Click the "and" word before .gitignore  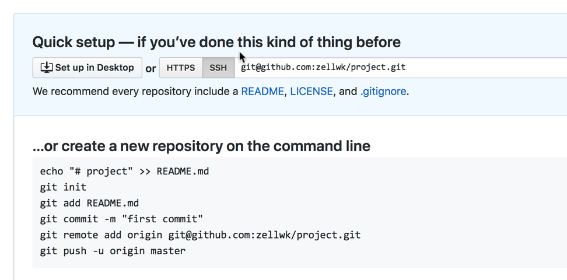pyautogui.click(x=348, y=92)
